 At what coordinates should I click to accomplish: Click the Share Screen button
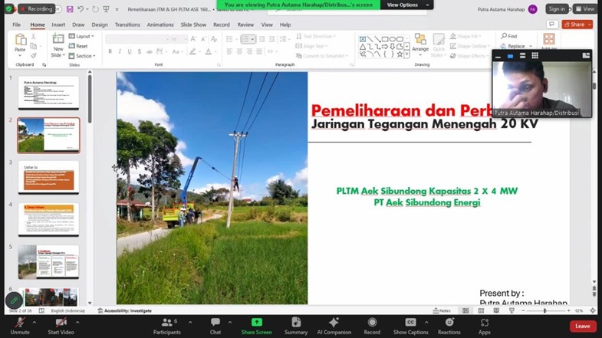coord(256,326)
